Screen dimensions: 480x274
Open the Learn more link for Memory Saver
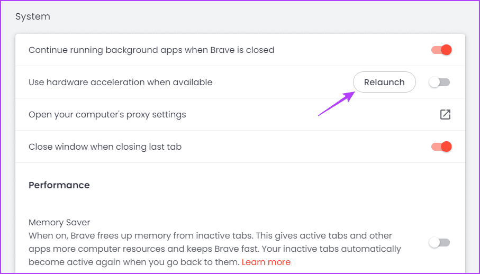[266, 262]
